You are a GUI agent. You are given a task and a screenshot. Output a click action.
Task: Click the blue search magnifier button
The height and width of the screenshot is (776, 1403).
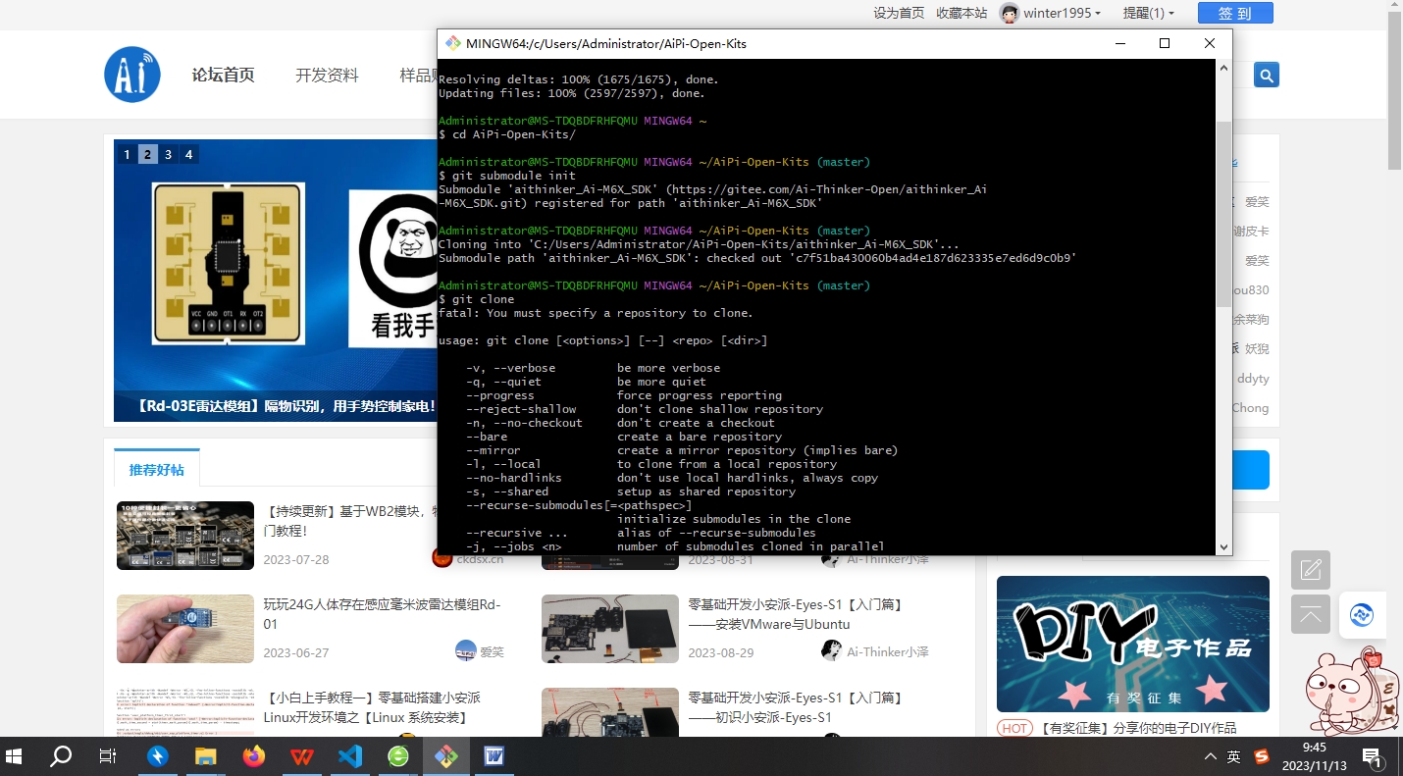[x=1267, y=75]
